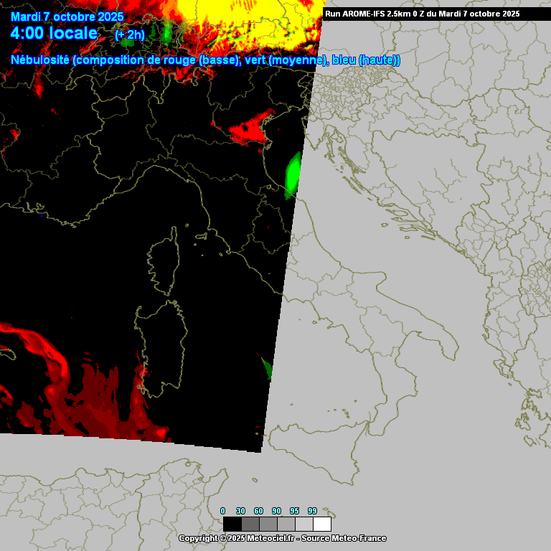Click the black swatch in the legend

pyautogui.click(x=232, y=524)
